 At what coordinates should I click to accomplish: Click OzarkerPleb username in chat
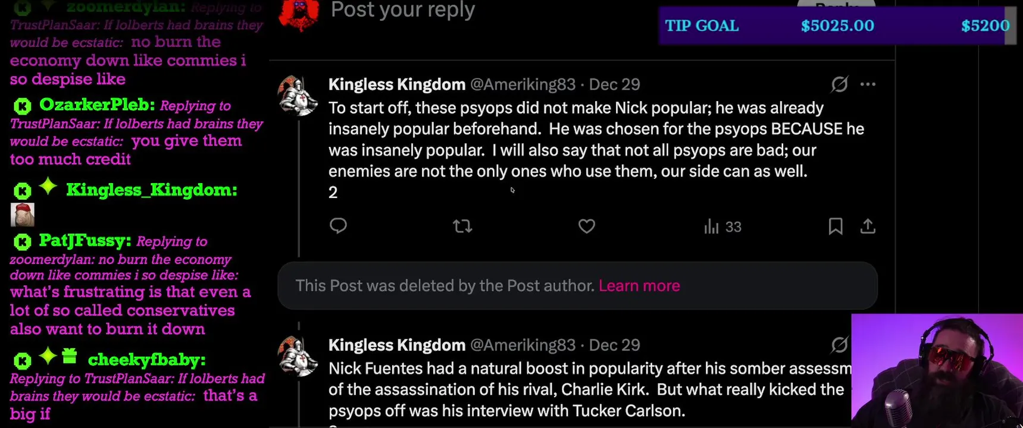96,105
